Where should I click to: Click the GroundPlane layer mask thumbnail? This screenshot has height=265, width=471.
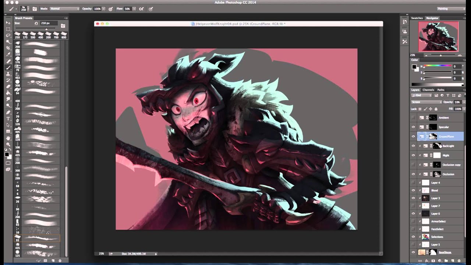[433, 137]
